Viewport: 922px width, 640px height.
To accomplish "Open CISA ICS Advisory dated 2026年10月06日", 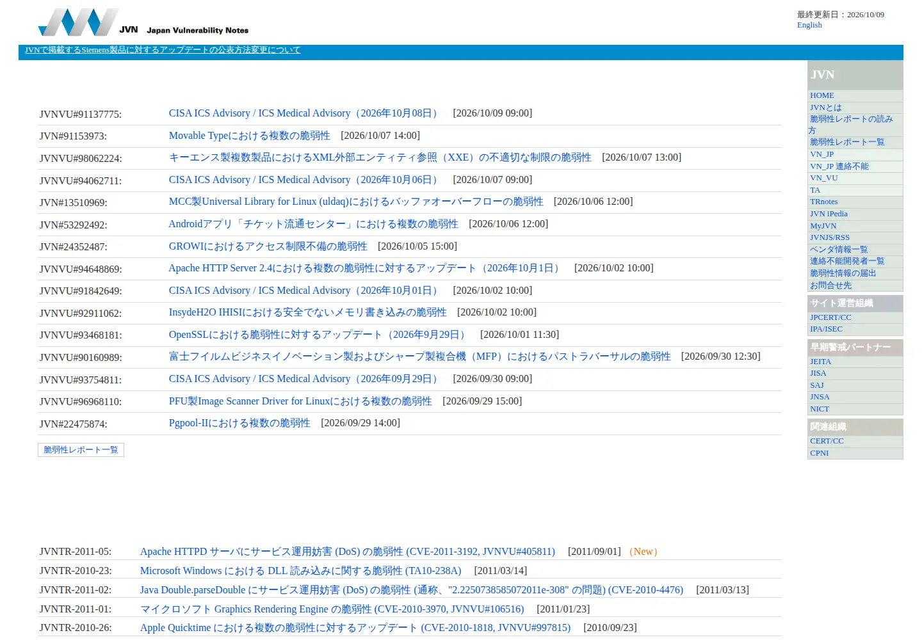I will 305,180.
